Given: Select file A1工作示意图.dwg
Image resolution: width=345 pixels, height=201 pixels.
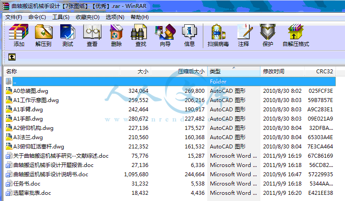Looking at the screenshot, I should tap(36, 100).
